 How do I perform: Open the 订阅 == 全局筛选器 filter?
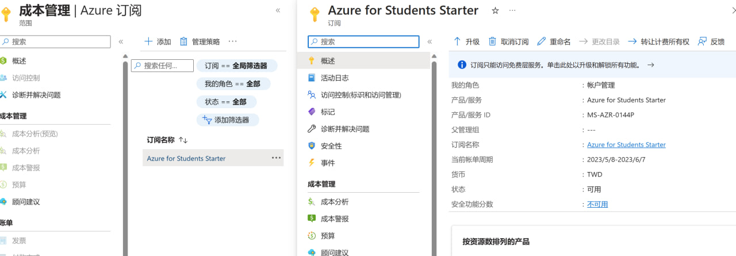[236, 66]
